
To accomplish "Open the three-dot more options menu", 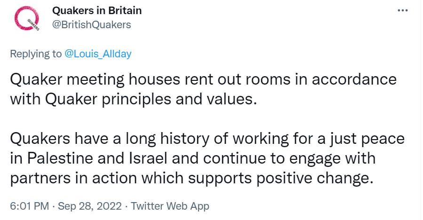I will pyautogui.click(x=402, y=10).
